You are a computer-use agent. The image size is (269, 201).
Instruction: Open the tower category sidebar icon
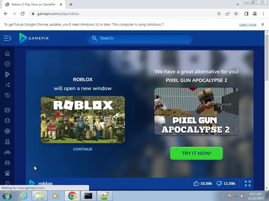click(x=7, y=142)
